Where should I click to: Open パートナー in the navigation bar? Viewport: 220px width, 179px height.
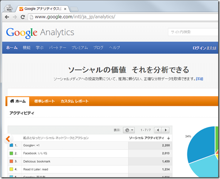point(58,48)
